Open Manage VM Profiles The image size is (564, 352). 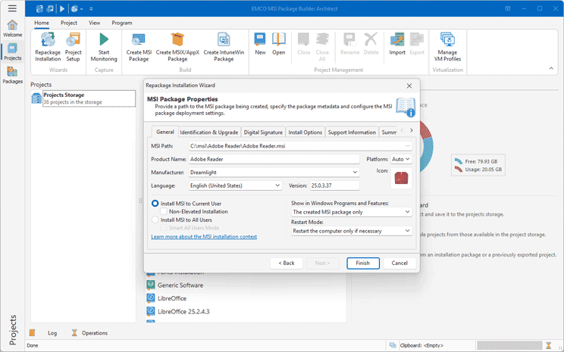tap(446, 41)
